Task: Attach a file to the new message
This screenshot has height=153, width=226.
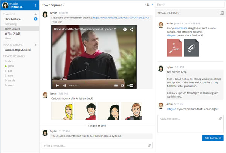Action: point(149,145)
